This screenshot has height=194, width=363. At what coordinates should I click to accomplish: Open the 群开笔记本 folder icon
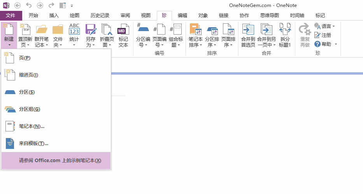[x=42, y=30]
